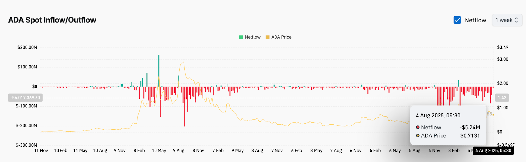Click the 8 Feb x-axis date label
The height and width of the screenshot is (162, 526).
pos(139,151)
